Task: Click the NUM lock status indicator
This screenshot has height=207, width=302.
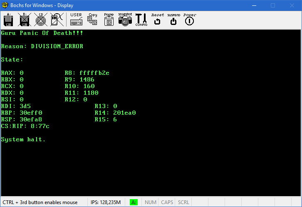Action: pyautogui.click(x=151, y=202)
